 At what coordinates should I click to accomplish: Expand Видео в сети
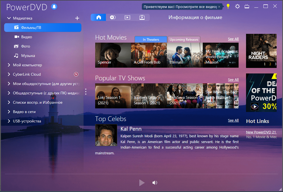tap(9, 112)
